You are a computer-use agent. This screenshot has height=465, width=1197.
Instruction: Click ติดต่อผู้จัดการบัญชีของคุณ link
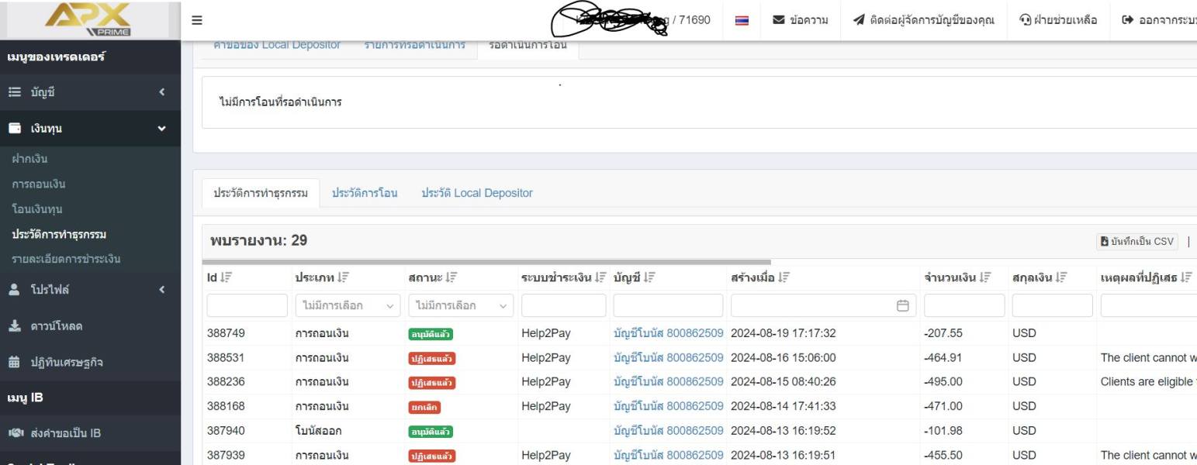click(x=923, y=20)
